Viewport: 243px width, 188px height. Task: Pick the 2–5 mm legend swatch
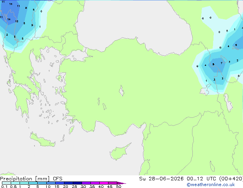pyautogui.click(x=33, y=183)
